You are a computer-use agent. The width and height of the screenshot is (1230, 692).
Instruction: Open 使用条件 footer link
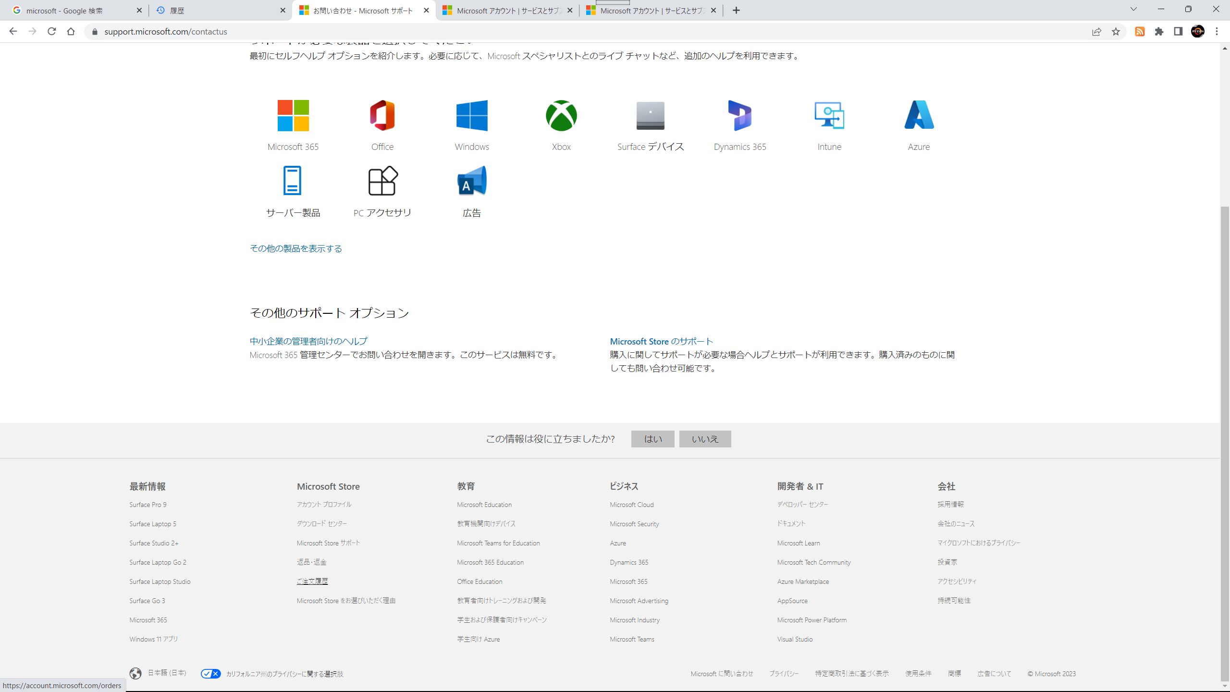[918, 674]
